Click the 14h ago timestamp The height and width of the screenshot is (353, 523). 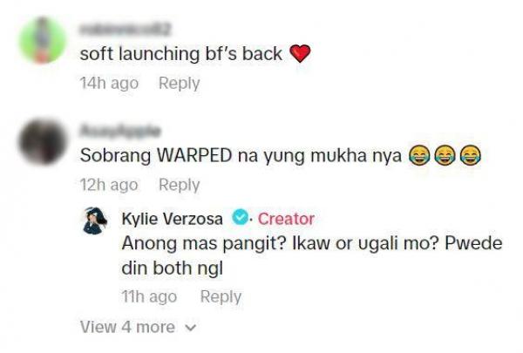coord(109,83)
